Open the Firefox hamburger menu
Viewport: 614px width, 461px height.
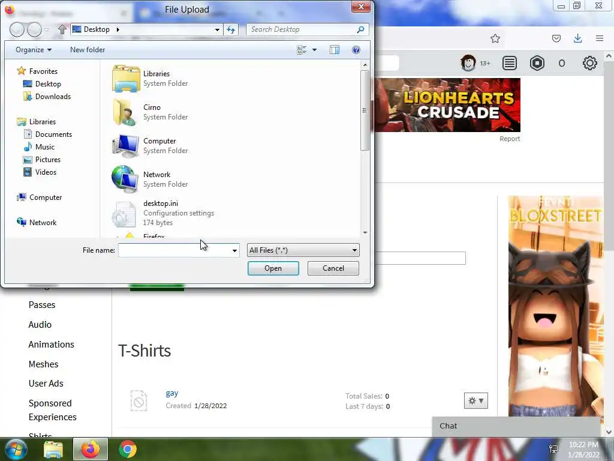click(599, 38)
